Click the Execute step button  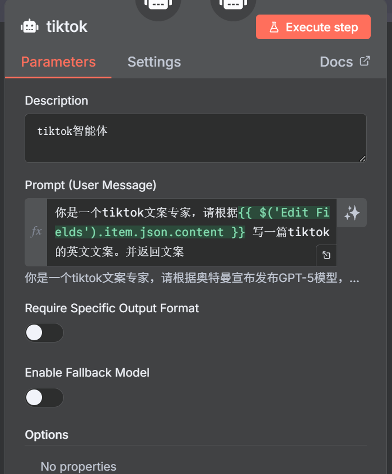313,27
